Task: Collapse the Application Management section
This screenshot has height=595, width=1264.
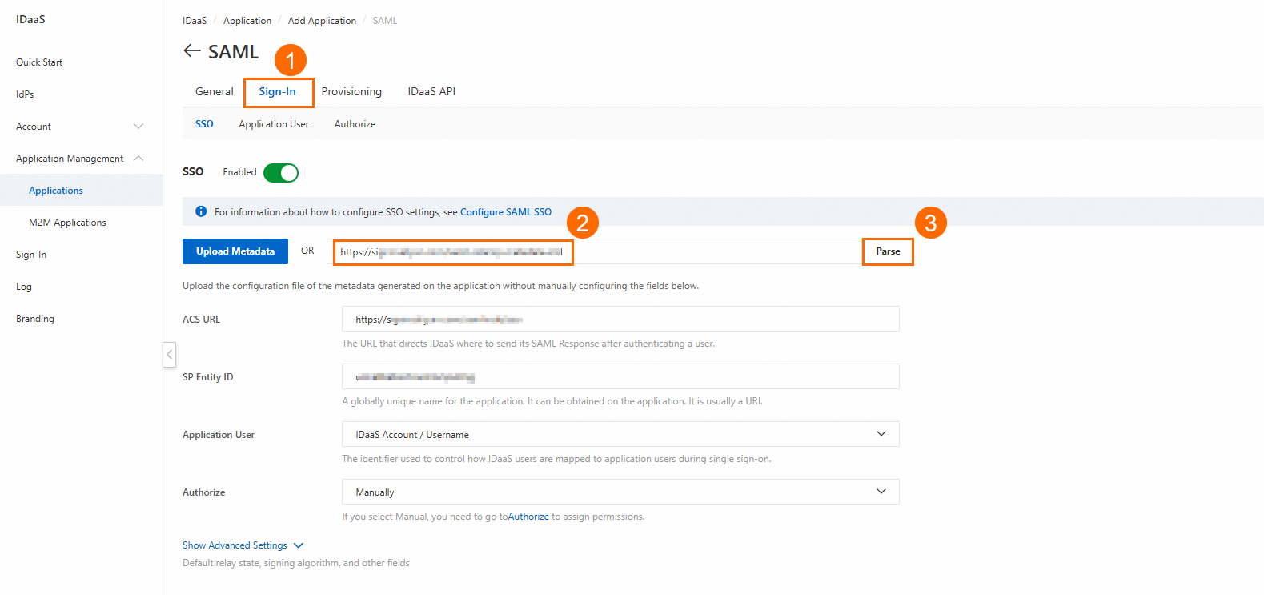Action: [80, 159]
